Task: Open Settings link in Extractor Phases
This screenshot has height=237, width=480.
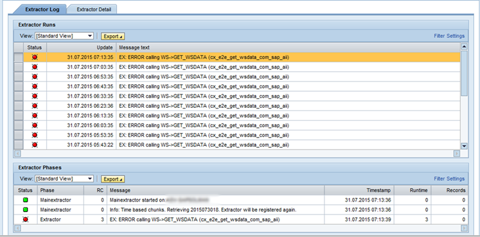Action: point(456,179)
